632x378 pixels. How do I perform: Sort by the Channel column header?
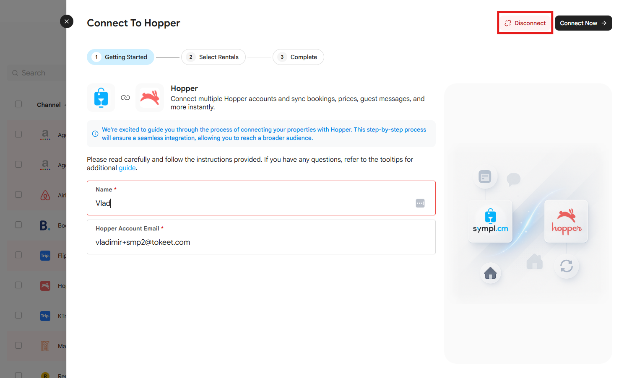point(49,105)
